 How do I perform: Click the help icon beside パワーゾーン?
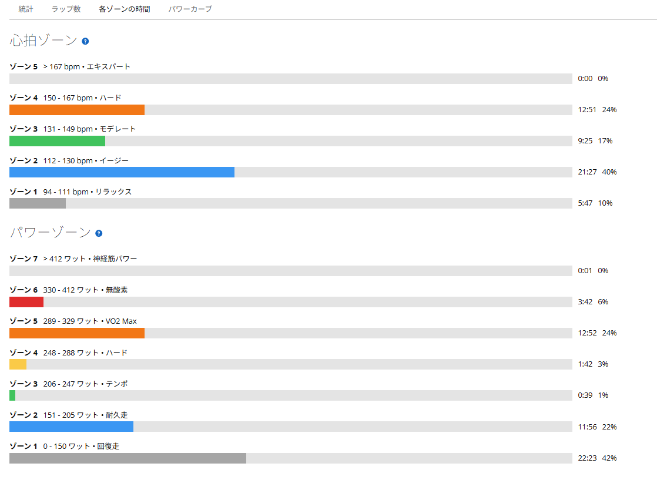(99, 233)
